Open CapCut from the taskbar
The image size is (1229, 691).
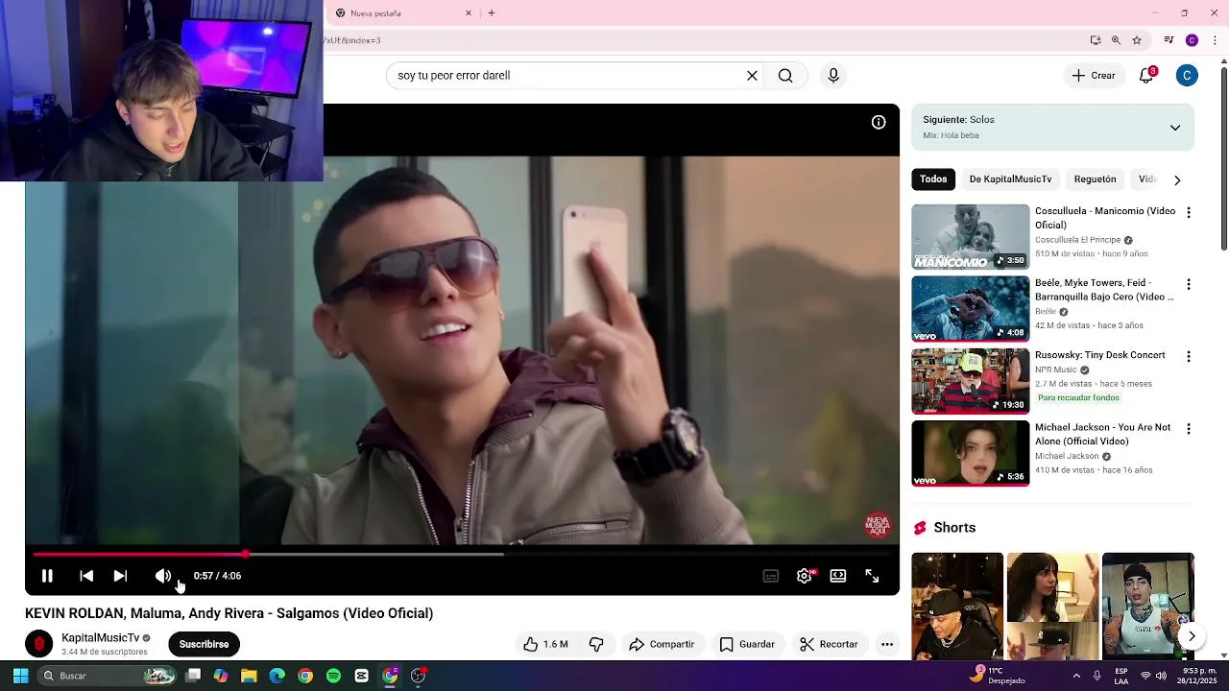pos(361,676)
